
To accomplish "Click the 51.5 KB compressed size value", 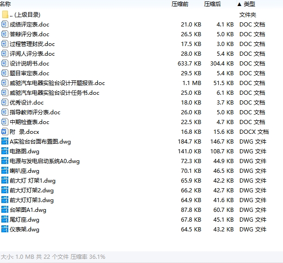I will click(224, 83).
